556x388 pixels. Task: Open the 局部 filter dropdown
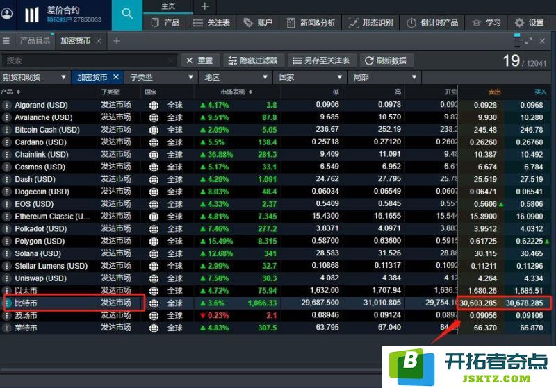(384, 77)
